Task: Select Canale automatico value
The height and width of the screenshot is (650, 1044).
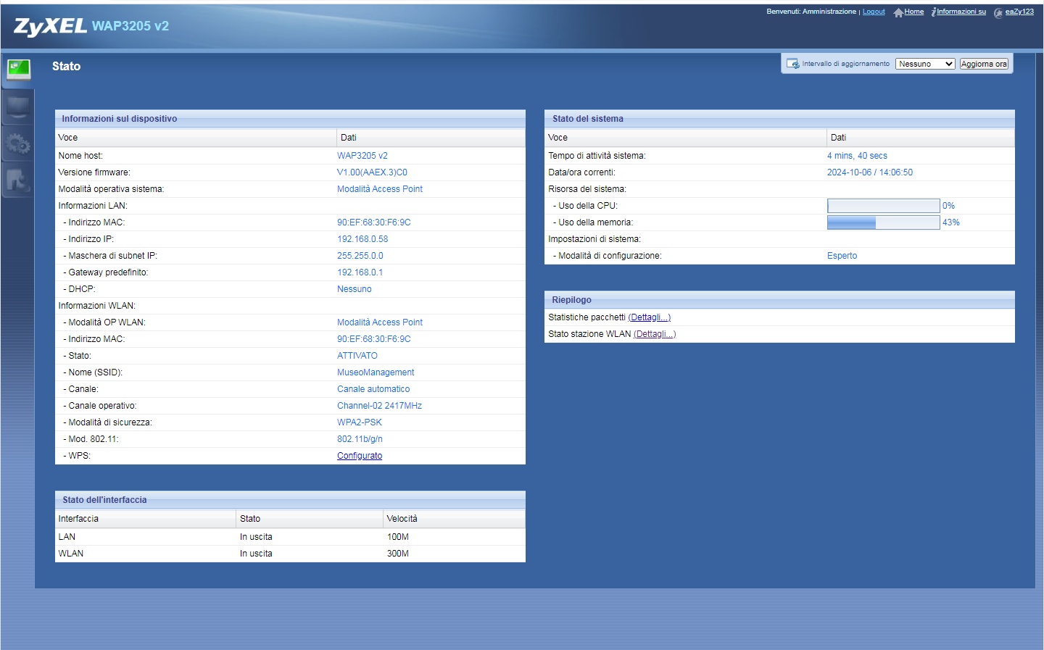Action: (373, 389)
